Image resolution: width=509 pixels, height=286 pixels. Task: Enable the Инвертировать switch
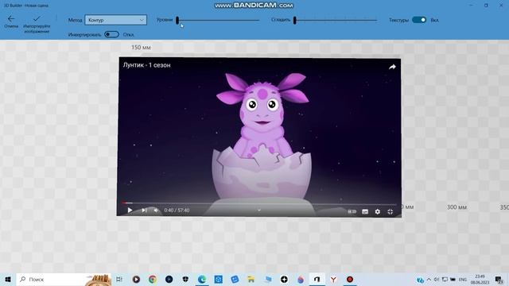[x=111, y=34]
